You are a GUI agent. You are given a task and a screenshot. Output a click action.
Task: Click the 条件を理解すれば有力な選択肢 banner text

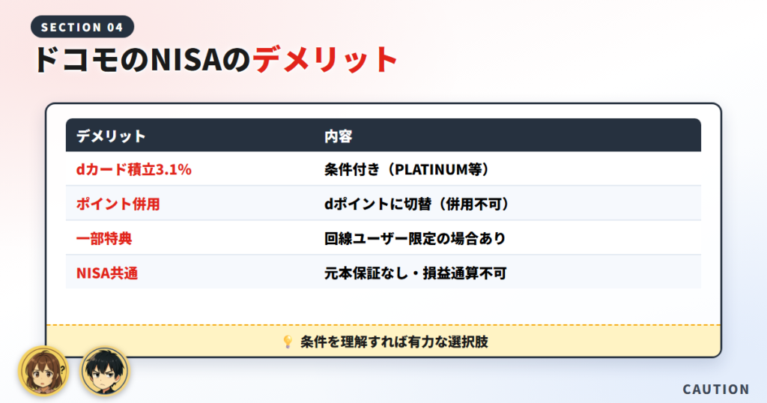(394, 342)
